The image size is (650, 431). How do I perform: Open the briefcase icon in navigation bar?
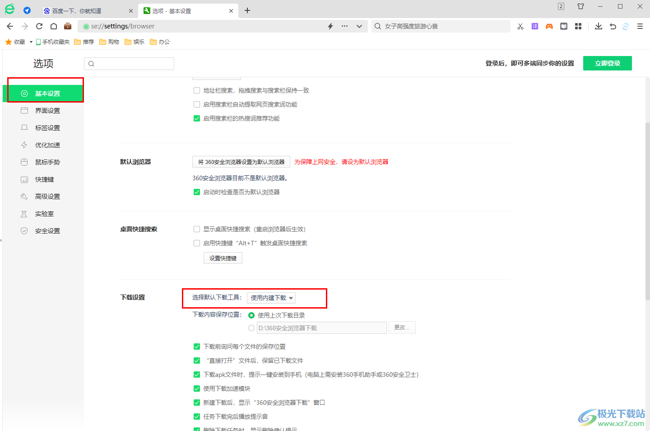[x=68, y=26]
